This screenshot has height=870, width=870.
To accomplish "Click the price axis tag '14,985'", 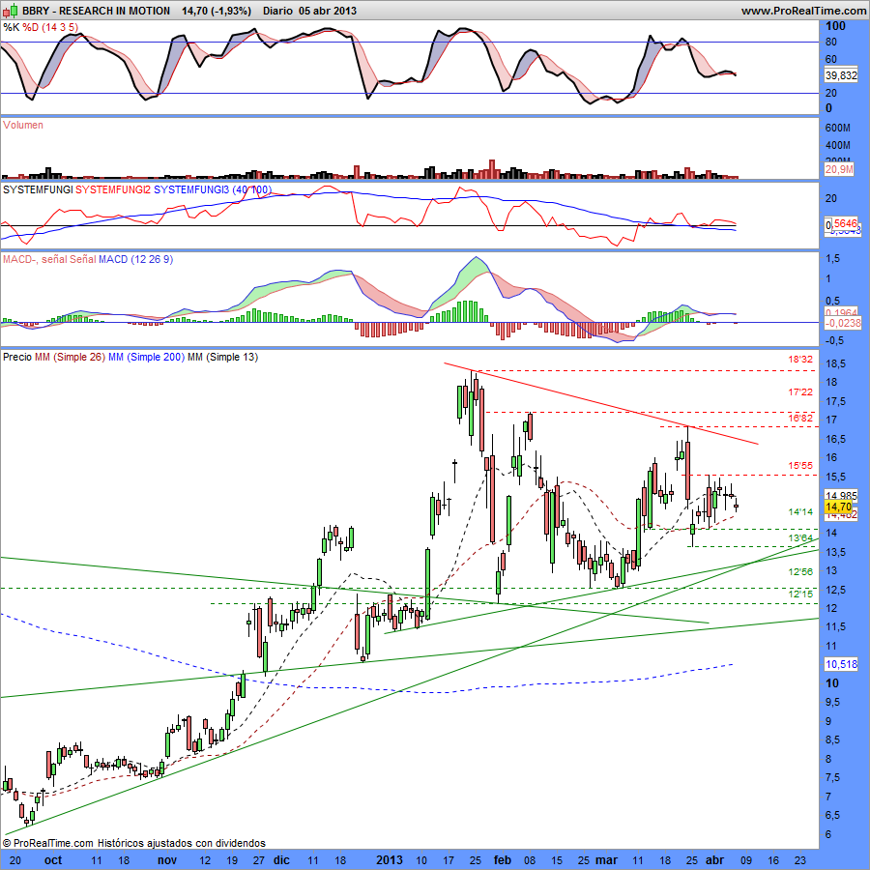I will coord(842,496).
